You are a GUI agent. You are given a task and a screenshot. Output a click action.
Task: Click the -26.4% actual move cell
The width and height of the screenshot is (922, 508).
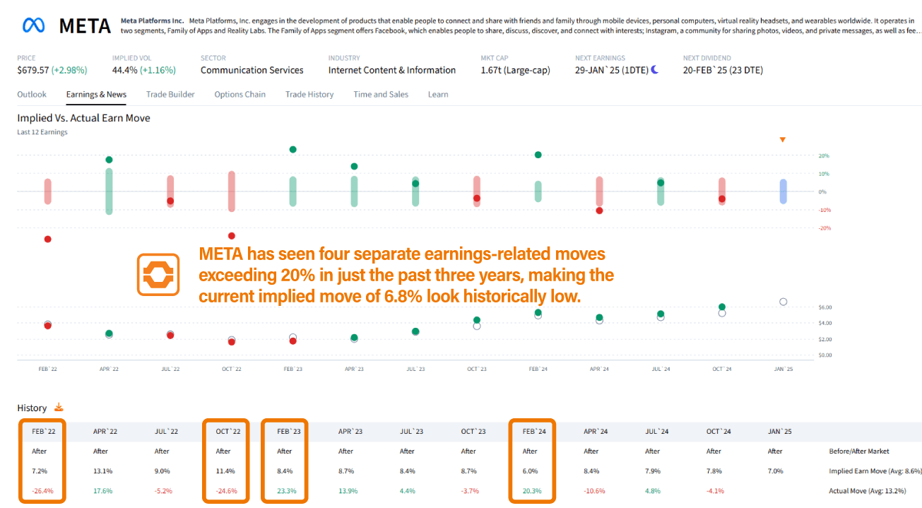42,490
